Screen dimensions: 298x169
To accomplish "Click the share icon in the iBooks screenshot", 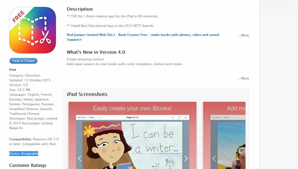I will (x=186, y=117).
